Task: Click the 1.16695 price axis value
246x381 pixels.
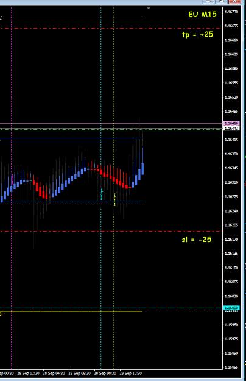Action: [x=231, y=26]
